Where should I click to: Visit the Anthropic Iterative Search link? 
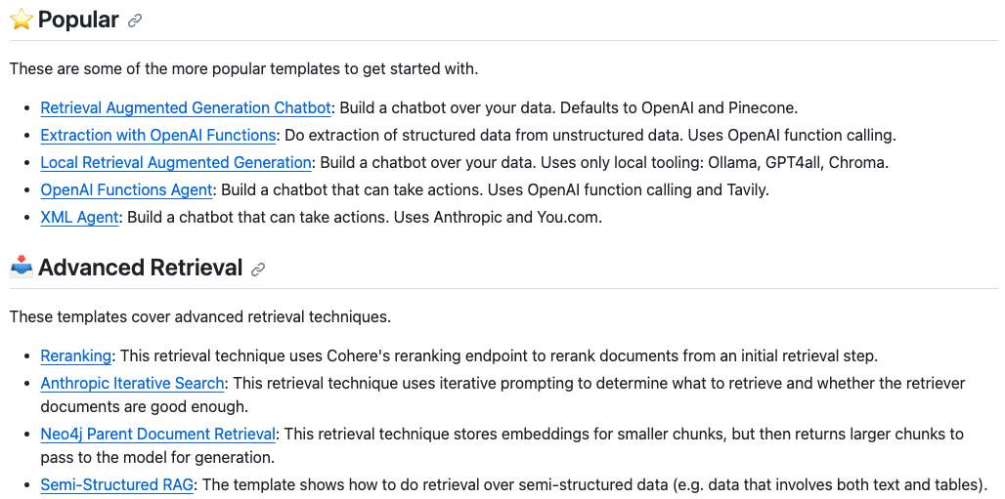click(132, 384)
